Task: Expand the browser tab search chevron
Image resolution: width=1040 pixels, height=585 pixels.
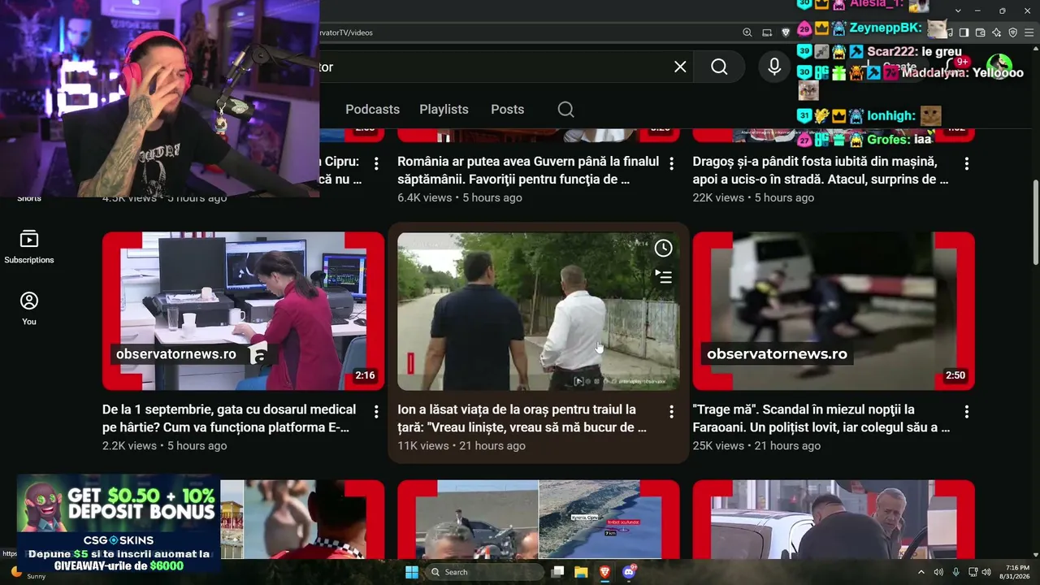Action: (958, 11)
